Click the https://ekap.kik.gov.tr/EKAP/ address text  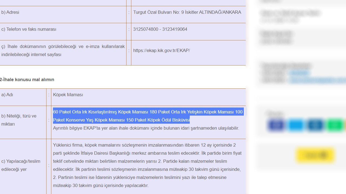[162, 50]
